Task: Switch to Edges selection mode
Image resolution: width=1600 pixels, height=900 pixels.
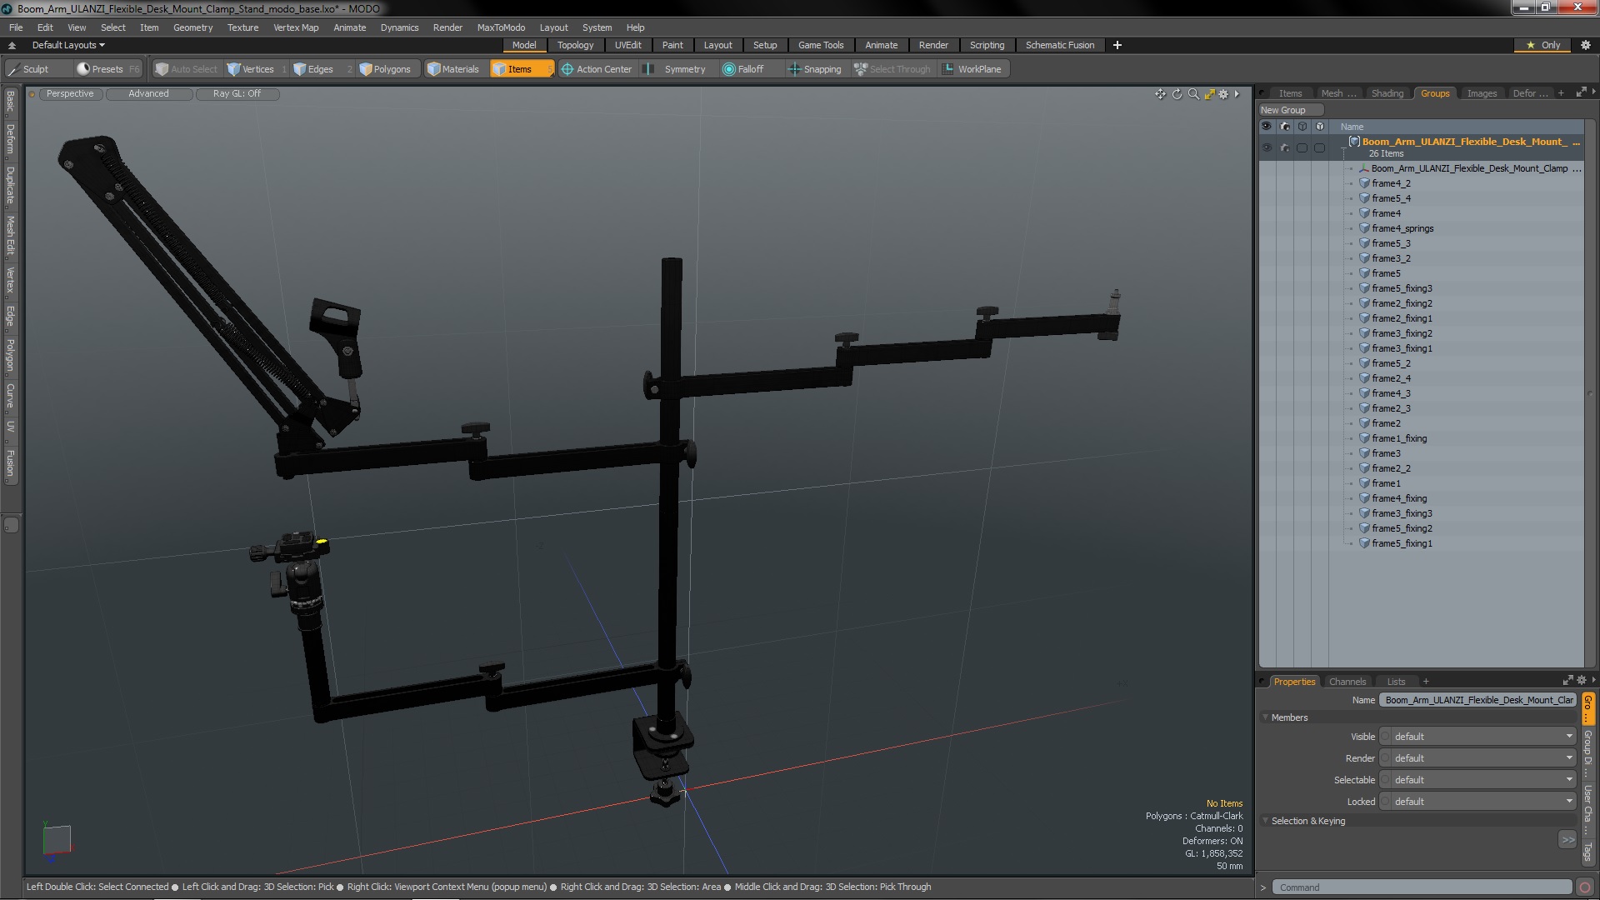Action: coord(320,69)
